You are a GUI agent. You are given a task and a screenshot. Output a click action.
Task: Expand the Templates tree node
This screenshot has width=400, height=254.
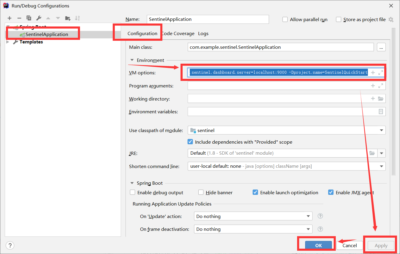click(x=8, y=42)
